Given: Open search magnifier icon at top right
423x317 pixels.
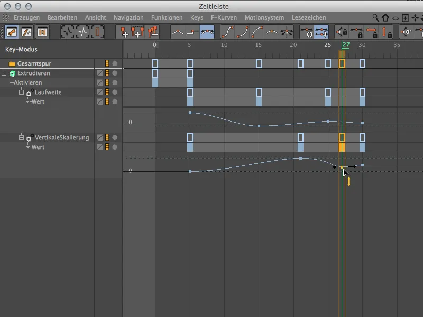Looking at the screenshot, I should pyautogui.click(x=375, y=17).
